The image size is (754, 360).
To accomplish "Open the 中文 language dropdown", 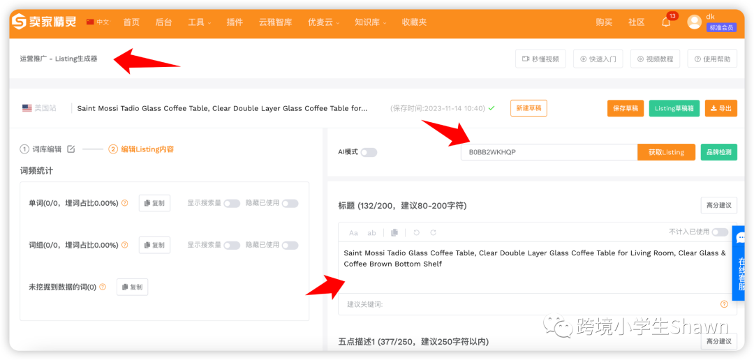I will (98, 22).
